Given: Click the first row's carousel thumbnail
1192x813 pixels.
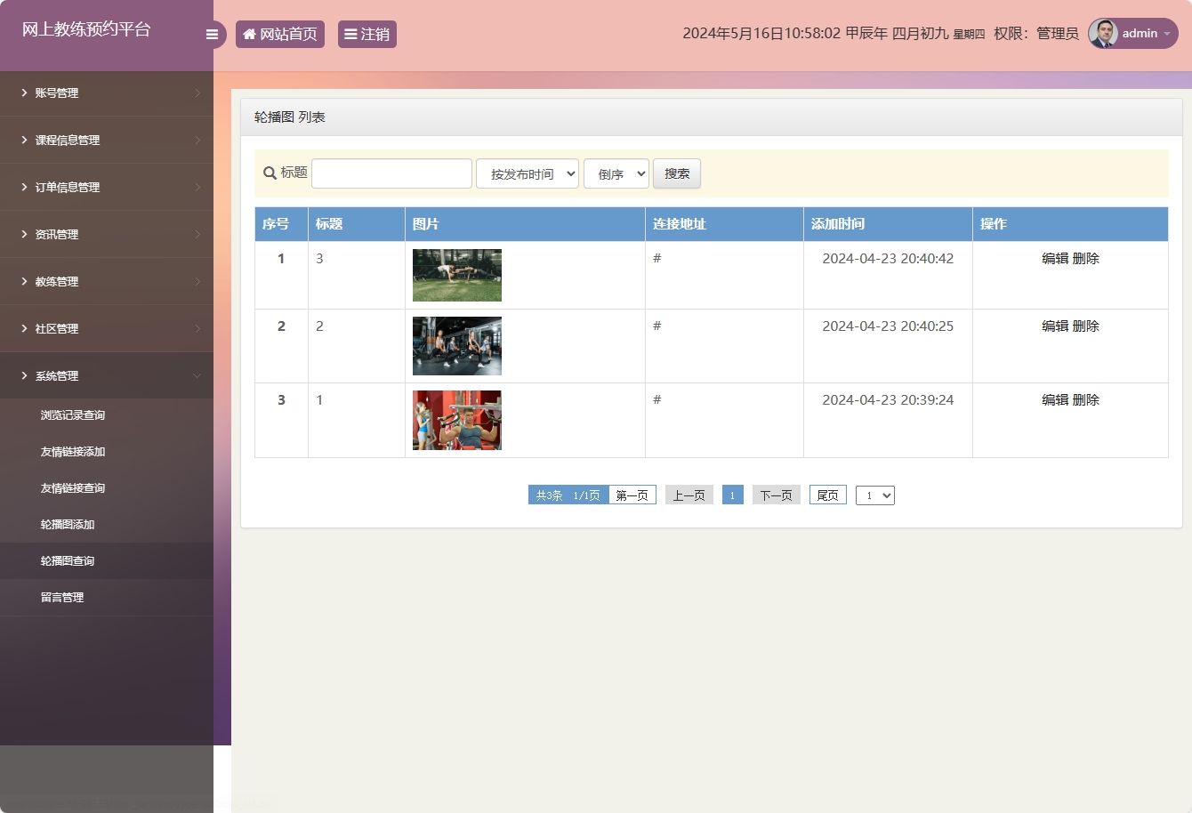Looking at the screenshot, I should 457,276.
